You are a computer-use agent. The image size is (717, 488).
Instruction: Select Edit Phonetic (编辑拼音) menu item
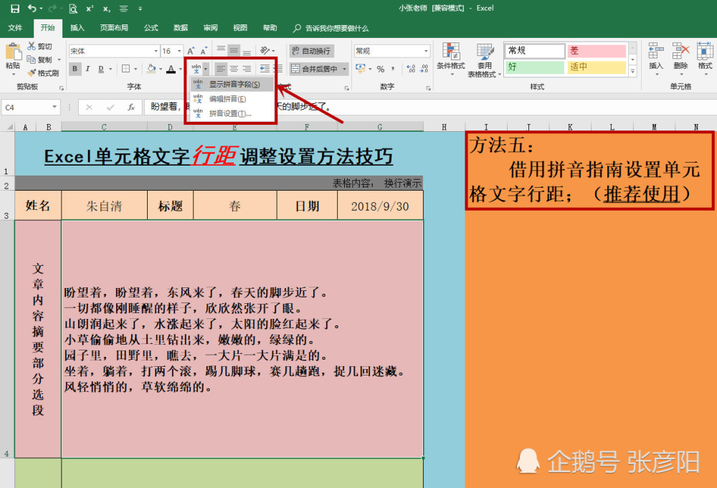tap(232, 99)
